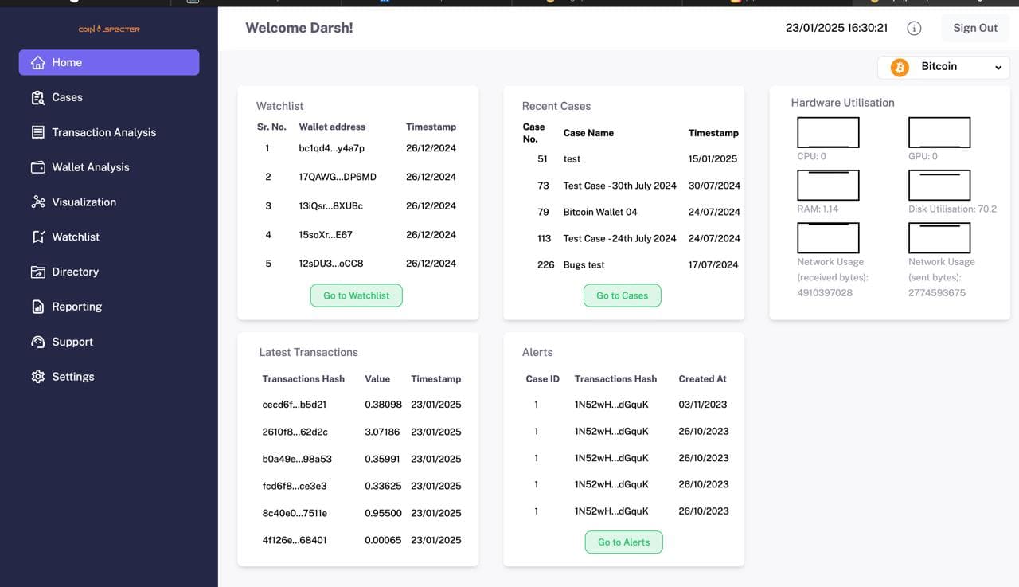Click the Settings gear icon

click(x=37, y=377)
